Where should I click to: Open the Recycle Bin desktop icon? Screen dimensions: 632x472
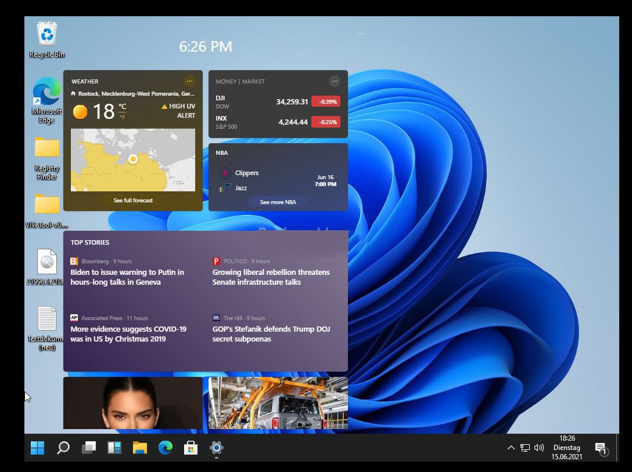click(46, 40)
